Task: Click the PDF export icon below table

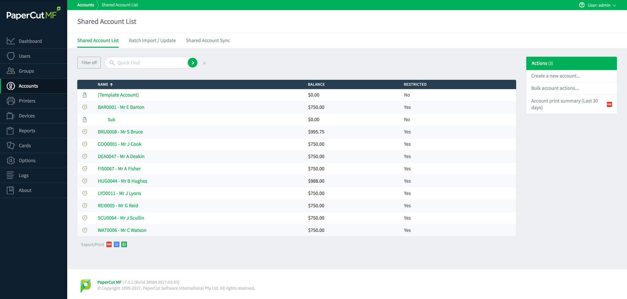Action: point(109,244)
